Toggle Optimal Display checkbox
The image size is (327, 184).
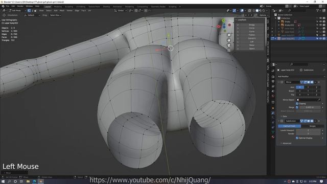click(x=297, y=138)
